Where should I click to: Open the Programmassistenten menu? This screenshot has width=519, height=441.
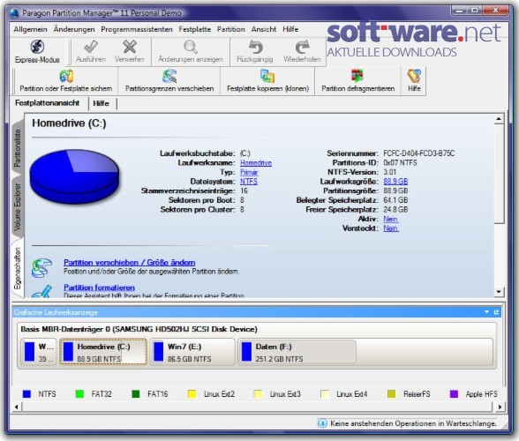point(137,29)
